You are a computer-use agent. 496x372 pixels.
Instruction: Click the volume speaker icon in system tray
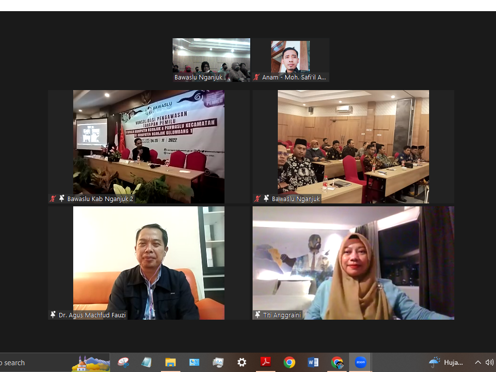click(x=489, y=362)
